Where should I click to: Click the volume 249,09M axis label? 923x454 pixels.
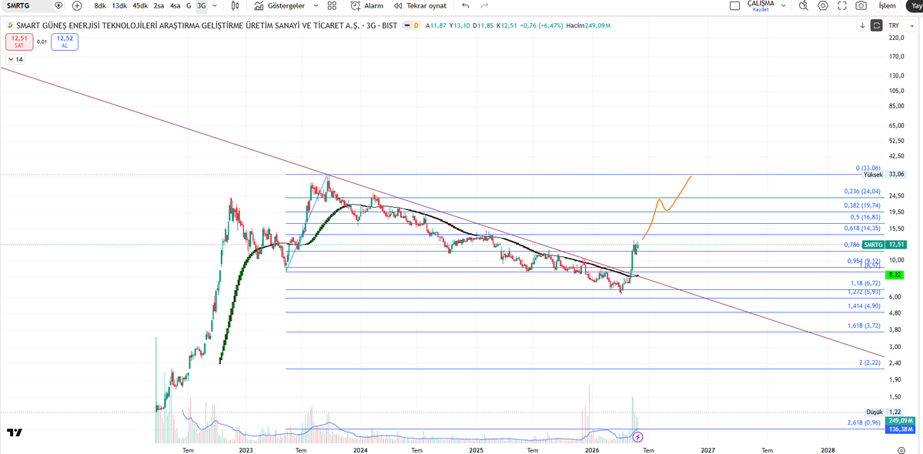(901, 421)
